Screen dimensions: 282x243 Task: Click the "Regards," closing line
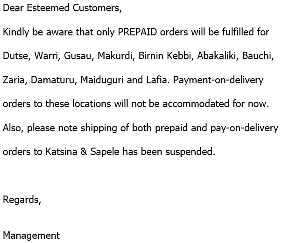point(22,200)
